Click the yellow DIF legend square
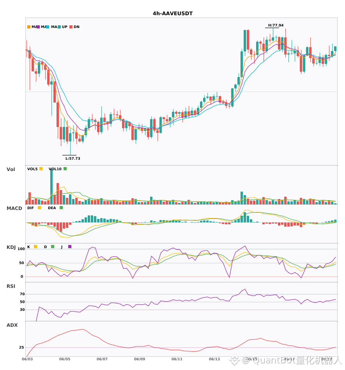The height and width of the screenshot is (370, 345). [39, 208]
